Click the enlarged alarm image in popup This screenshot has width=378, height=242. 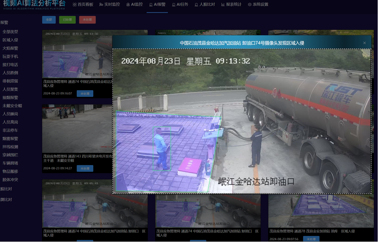(242, 121)
